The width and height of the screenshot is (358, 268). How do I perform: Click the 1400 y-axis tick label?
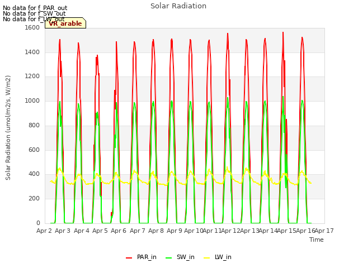32,52
